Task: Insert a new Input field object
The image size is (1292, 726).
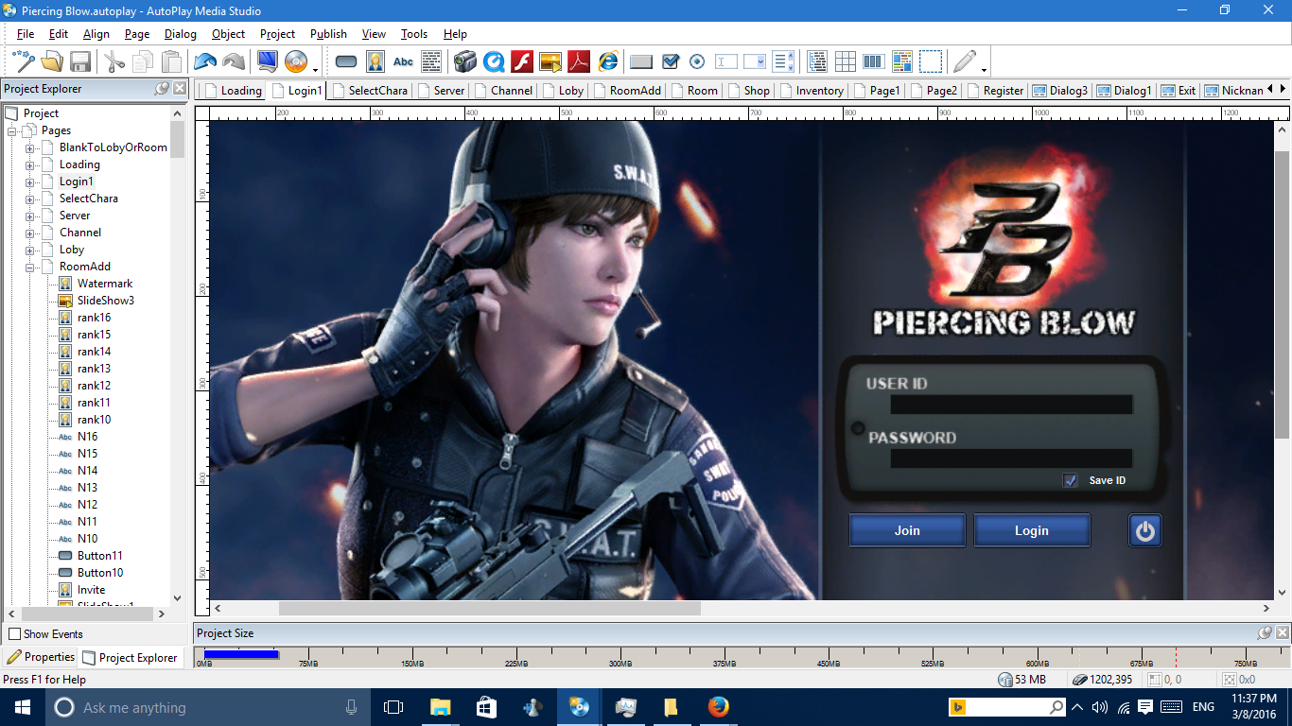Action: [726, 62]
